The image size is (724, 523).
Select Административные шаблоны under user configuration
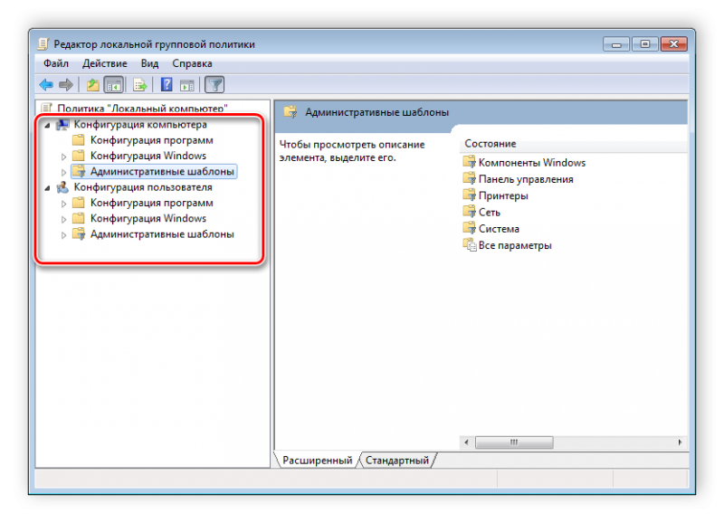[x=162, y=234]
